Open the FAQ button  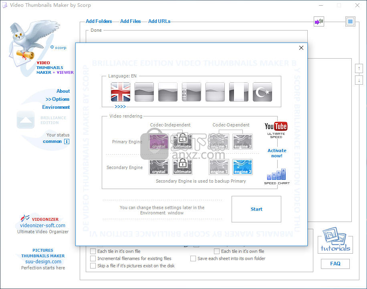click(x=335, y=264)
